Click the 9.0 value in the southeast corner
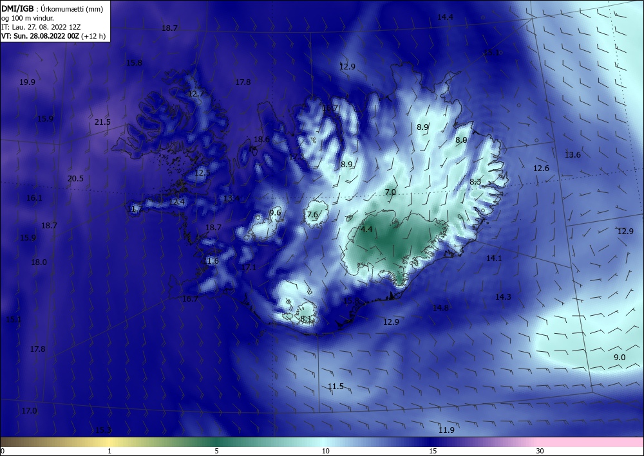Viewport: 644px width, 456px height. (x=620, y=357)
